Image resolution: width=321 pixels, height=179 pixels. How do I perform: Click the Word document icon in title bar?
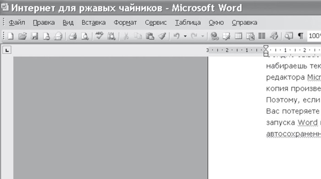(x=5, y=8)
